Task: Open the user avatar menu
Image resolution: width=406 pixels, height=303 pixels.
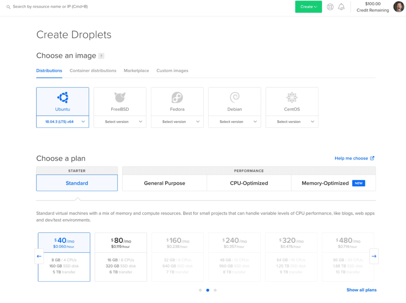Action: [398, 7]
